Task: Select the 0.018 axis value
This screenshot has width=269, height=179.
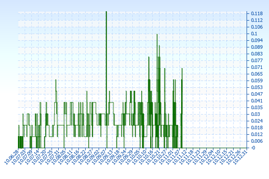Action: (257, 128)
